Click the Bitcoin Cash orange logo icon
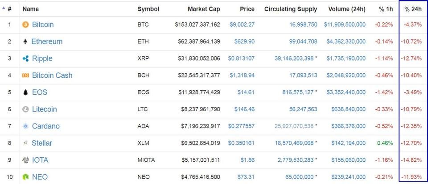Viewport: 428px width, 184px height. tap(25, 76)
